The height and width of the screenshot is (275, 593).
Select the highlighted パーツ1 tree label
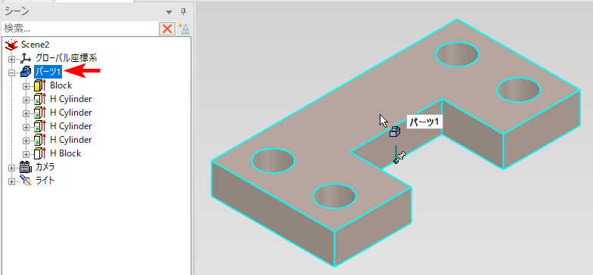[48, 72]
